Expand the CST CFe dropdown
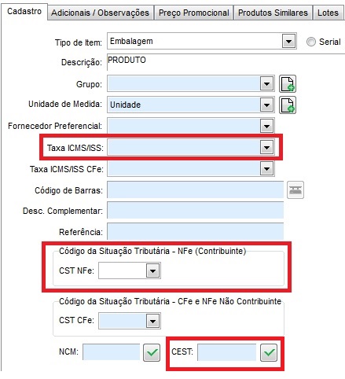The width and height of the screenshot is (345, 379). [x=152, y=321]
